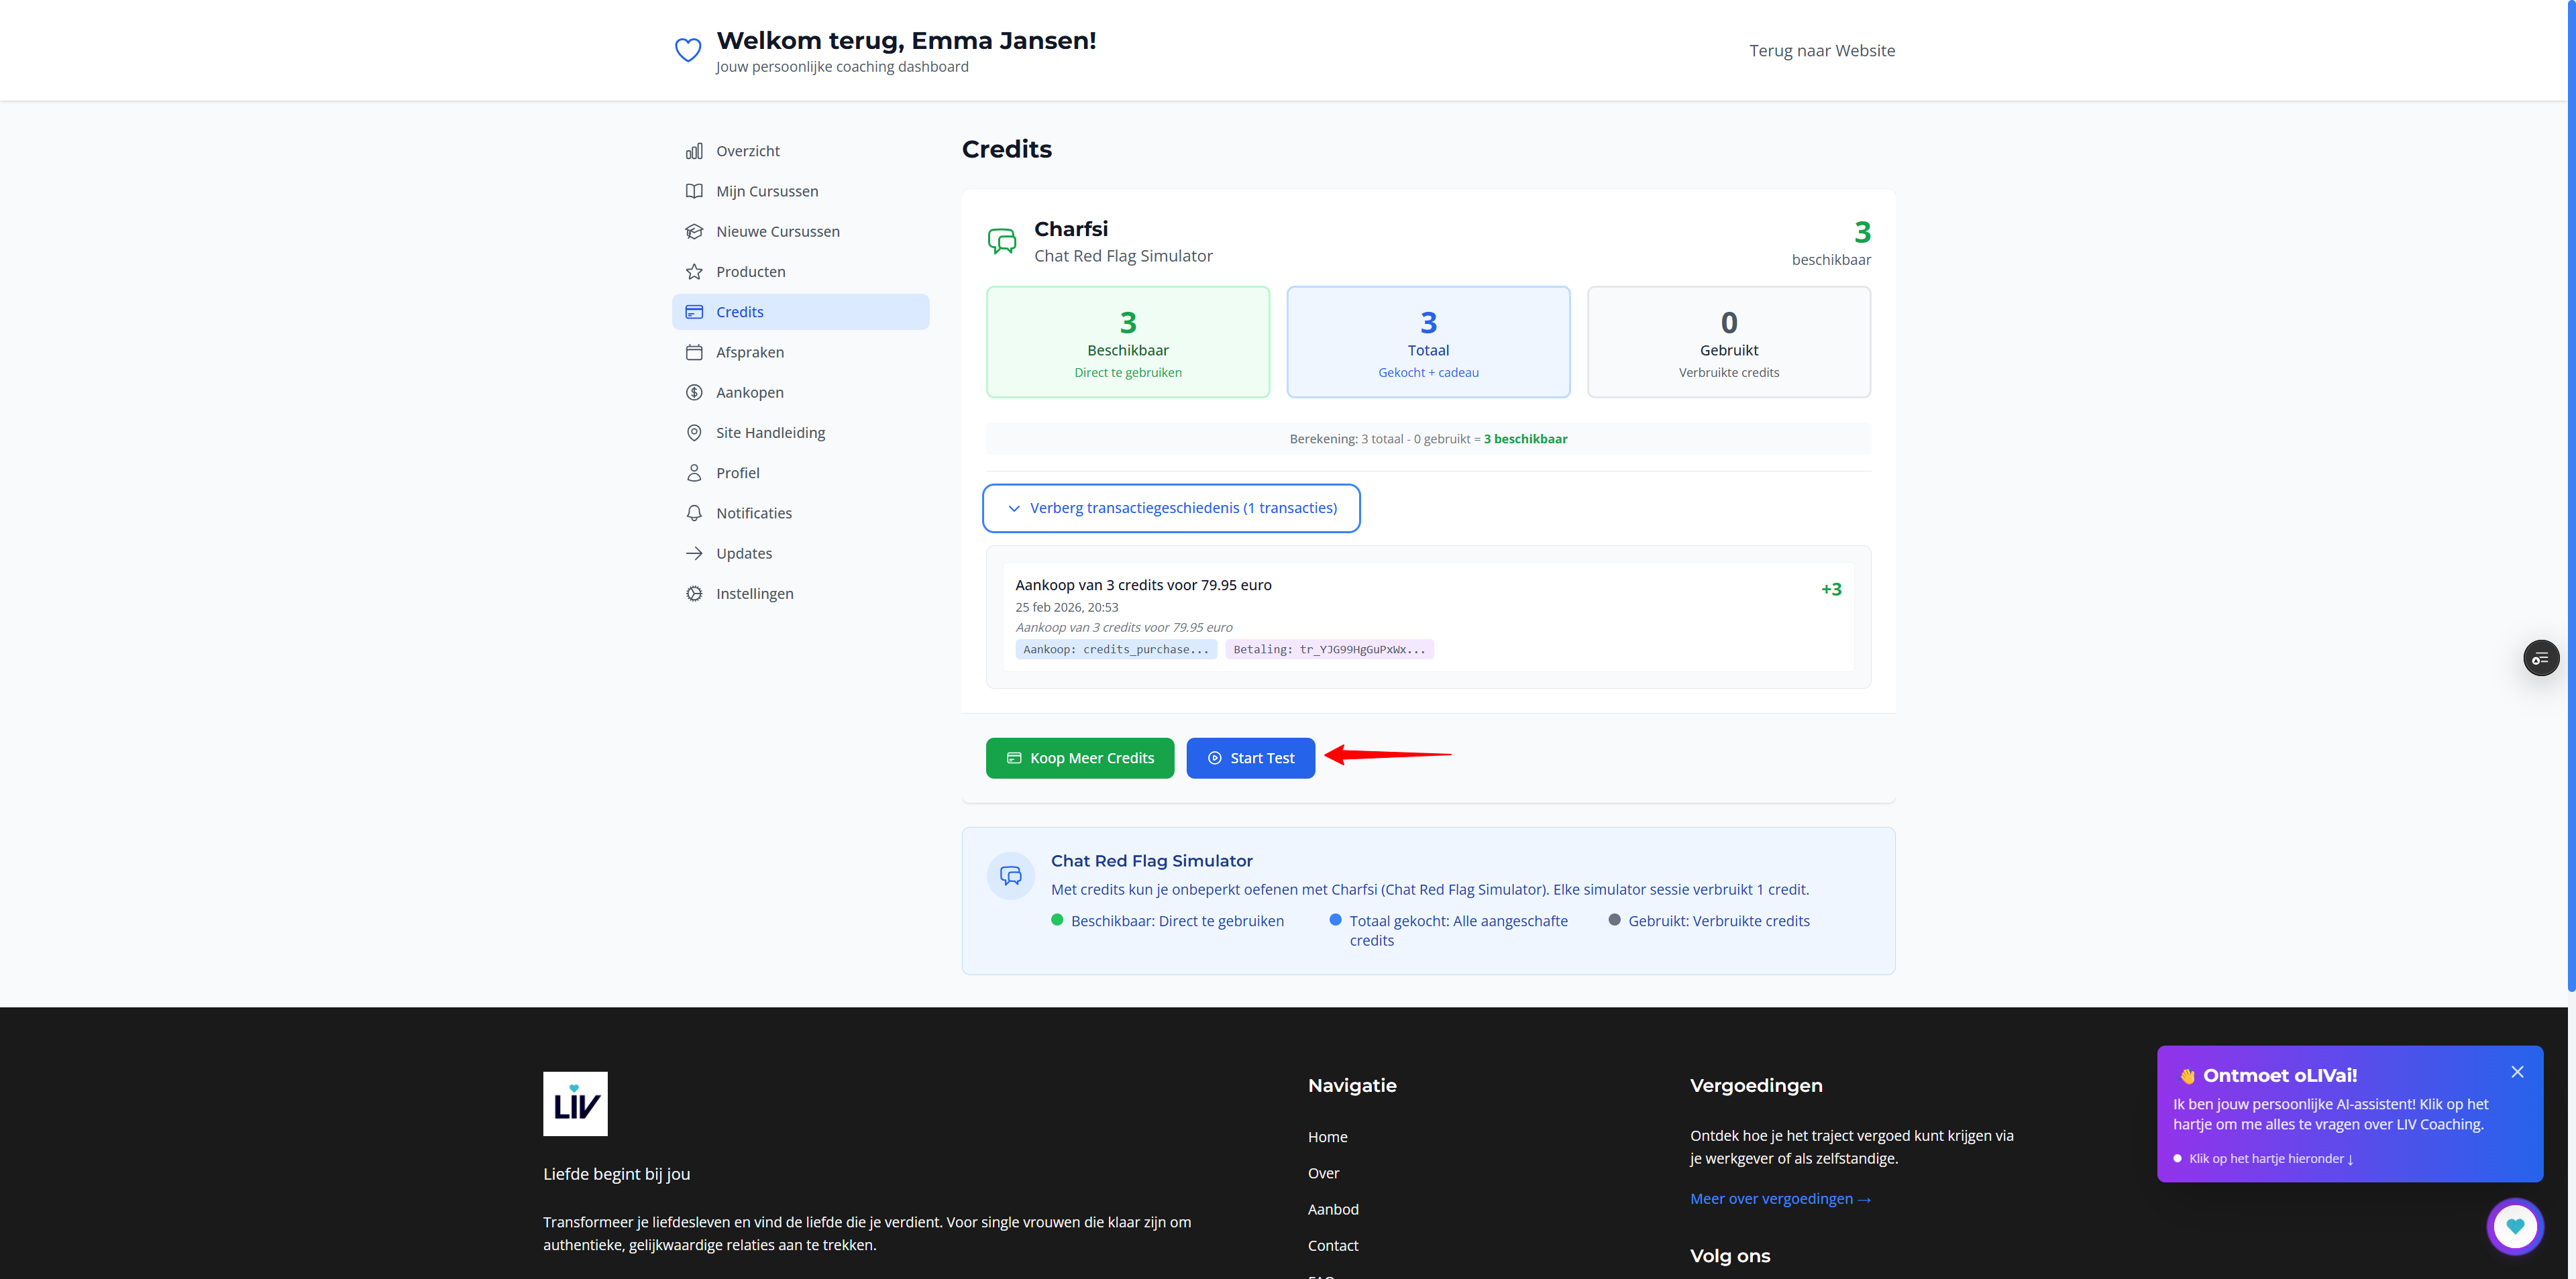Click the Koop Meer Credits button
Image resolution: width=2576 pixels, height=1279 pixels.
(x=1079, y=757)
